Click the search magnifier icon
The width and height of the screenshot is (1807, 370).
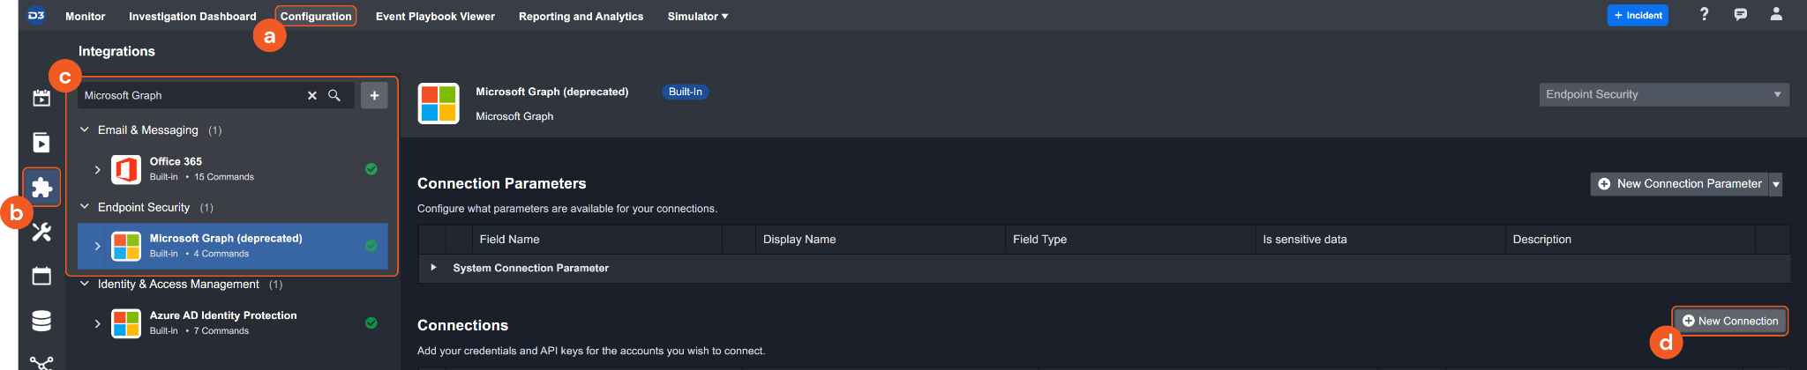334,95
